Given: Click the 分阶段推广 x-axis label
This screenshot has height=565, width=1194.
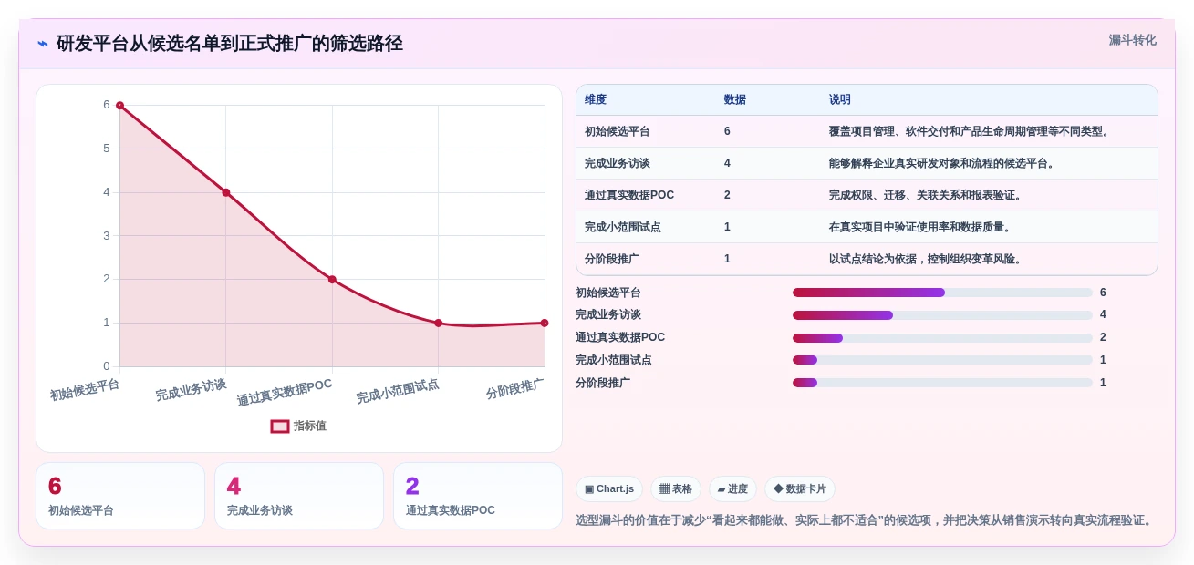Looking at the screenshot, I should [x=514, y=389].
